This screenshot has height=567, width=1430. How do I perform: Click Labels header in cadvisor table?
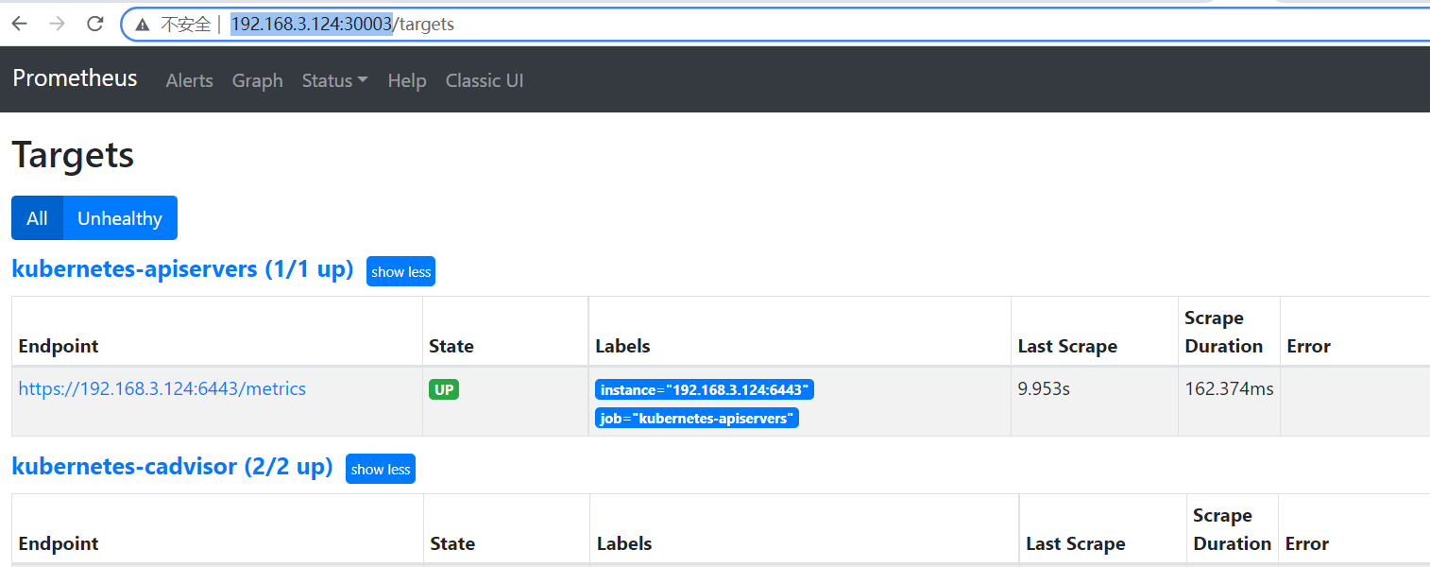624,543
